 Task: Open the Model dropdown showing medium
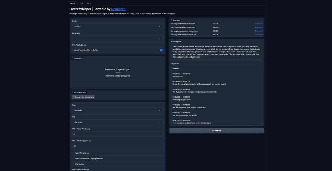click(x=118, y=26)
